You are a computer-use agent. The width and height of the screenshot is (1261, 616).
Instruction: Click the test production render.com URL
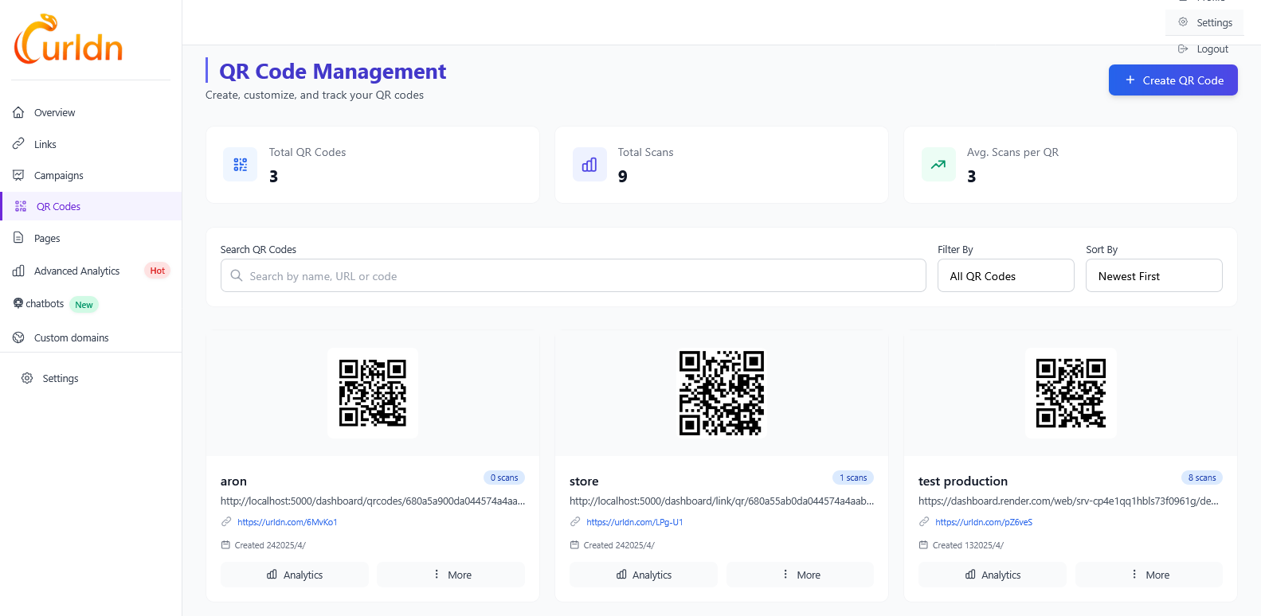click(1068, 501)
